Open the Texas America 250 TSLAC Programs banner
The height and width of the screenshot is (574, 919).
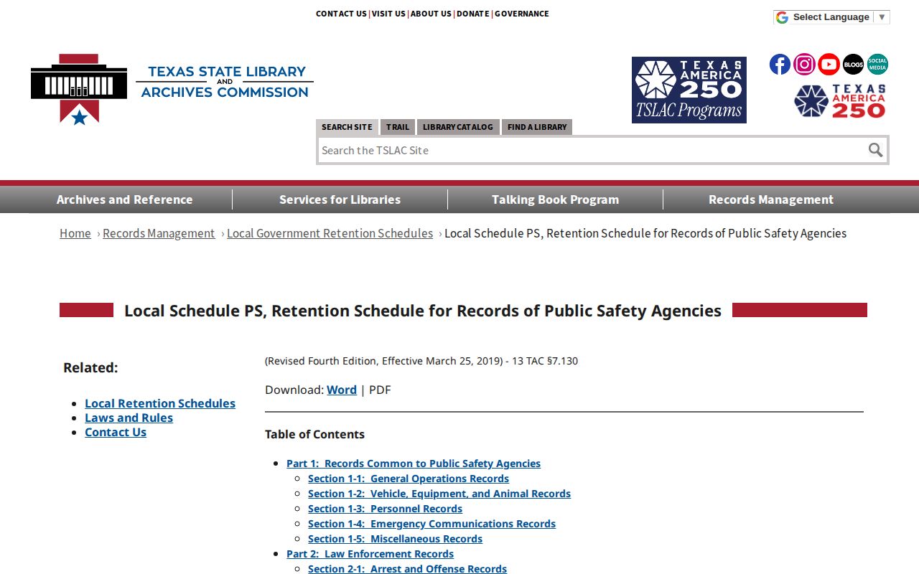689,90
